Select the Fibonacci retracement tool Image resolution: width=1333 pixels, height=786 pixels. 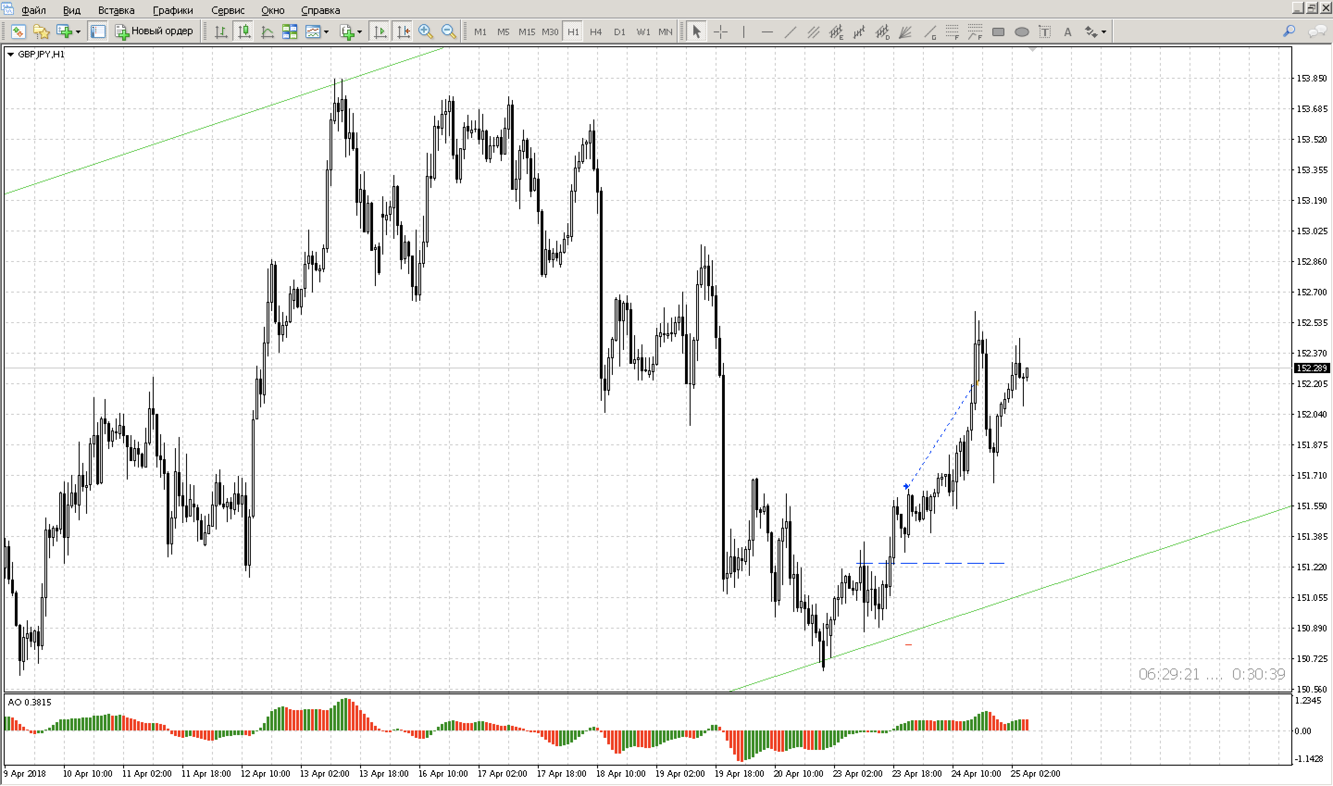tap(952, 32)
